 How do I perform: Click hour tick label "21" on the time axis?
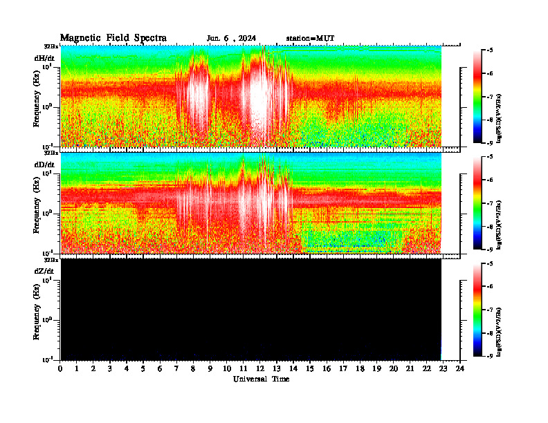(x=410, y=369)
